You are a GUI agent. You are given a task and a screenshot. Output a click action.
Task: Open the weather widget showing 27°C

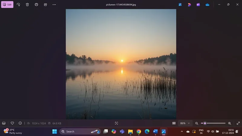coord(13,131)
